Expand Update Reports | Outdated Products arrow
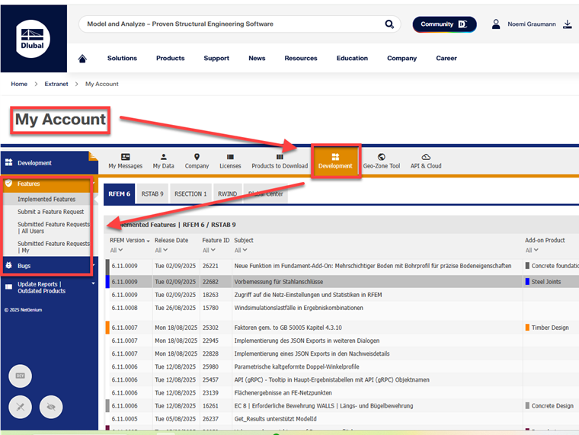The image size is (579, 435). pos(94,283)
